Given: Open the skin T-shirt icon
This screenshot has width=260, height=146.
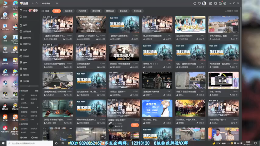Looking at the screenshot, I should point(215,3).
